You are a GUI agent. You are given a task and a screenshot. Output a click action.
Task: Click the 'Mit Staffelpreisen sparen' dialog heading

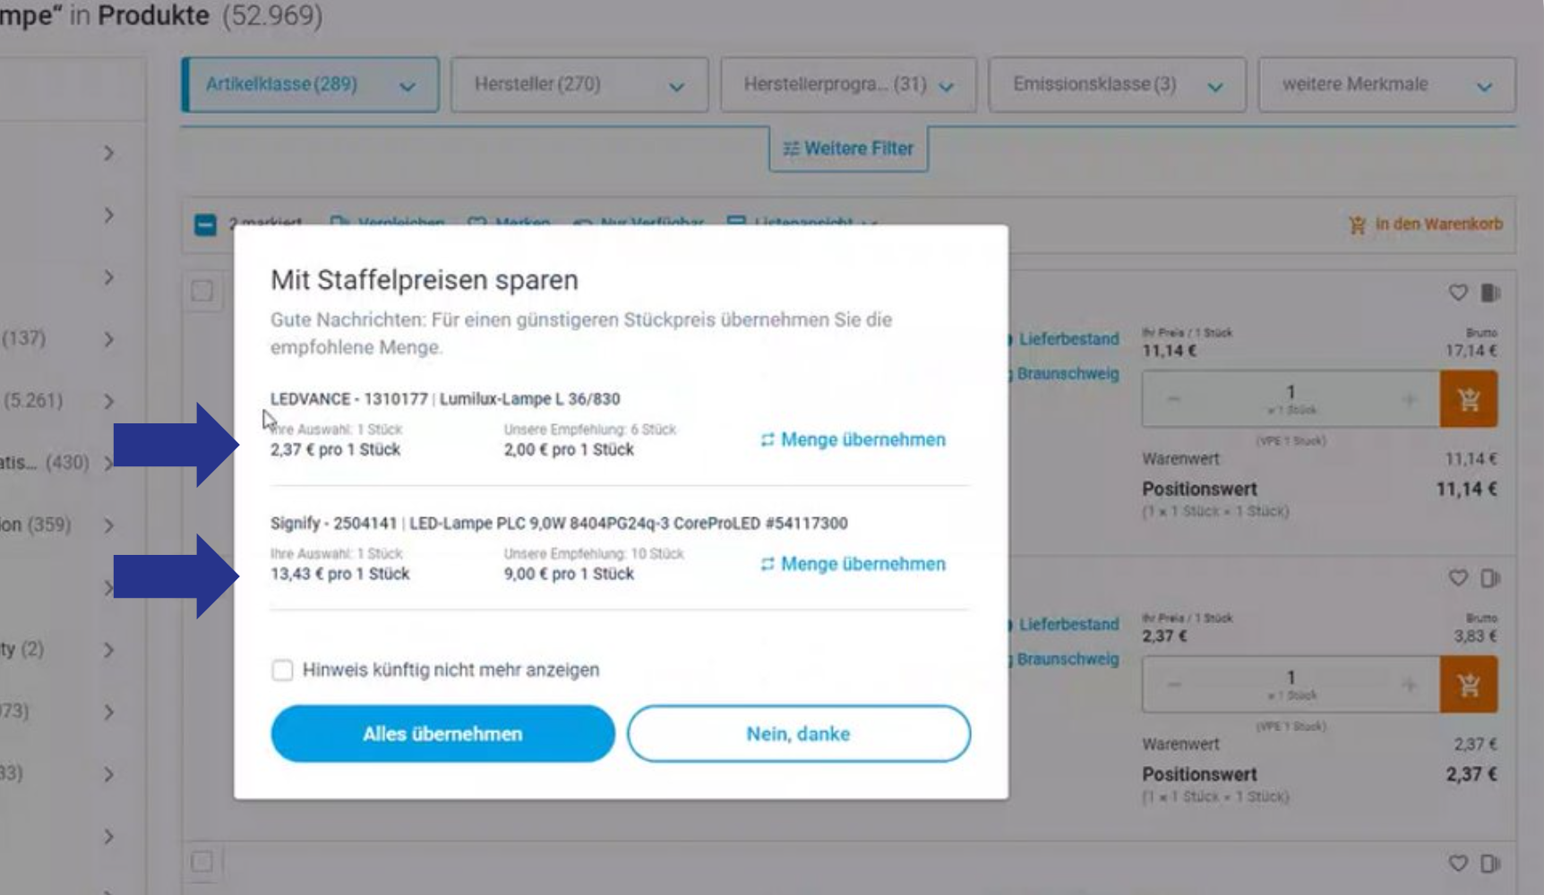[425, 280]
